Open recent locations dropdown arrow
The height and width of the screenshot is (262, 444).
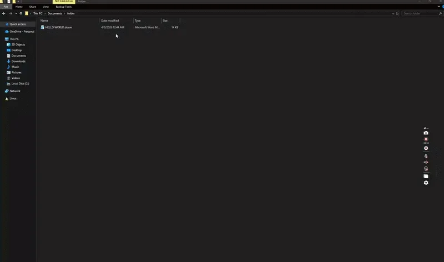[x=16, y=13]
